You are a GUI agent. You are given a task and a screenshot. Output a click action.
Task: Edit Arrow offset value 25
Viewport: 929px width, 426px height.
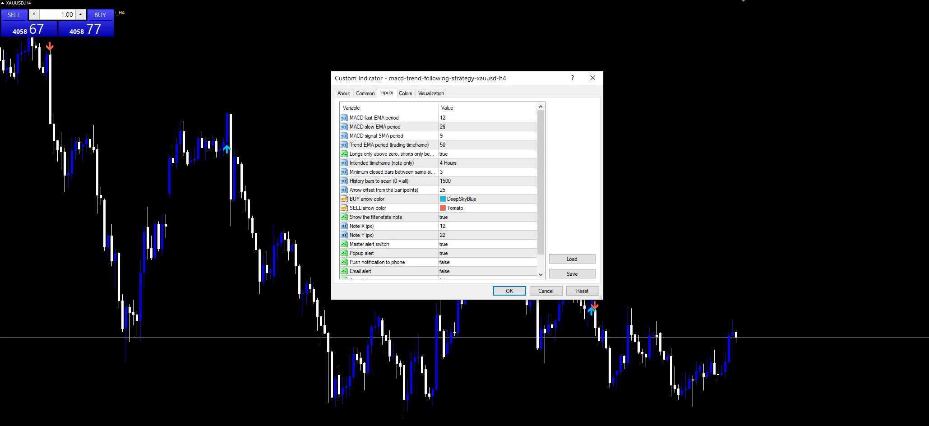pos(488,190)
